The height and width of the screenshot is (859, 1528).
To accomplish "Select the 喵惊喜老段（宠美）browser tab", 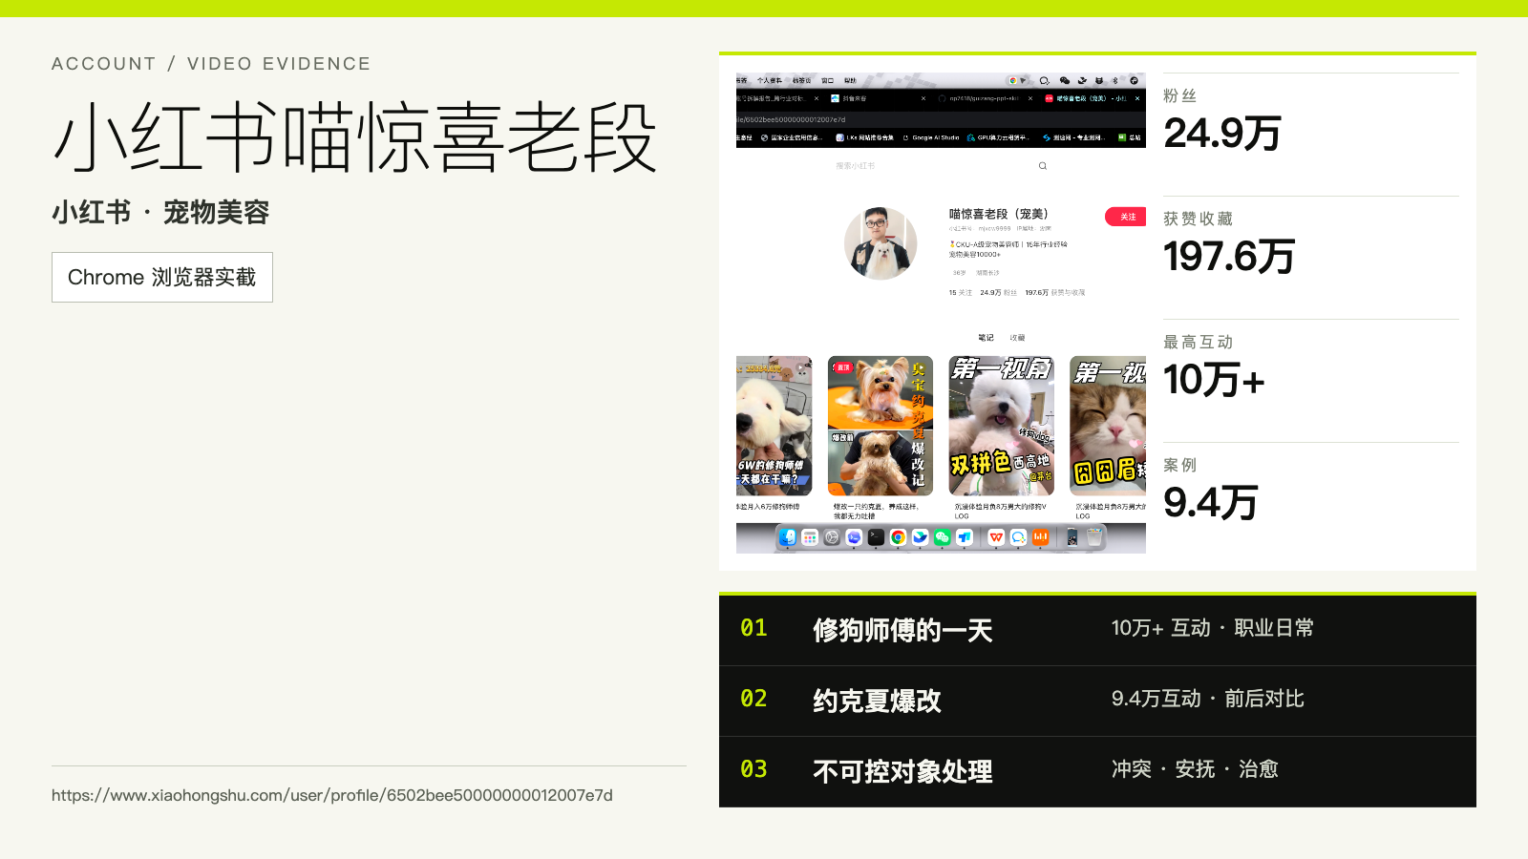I will (1093, 98).
